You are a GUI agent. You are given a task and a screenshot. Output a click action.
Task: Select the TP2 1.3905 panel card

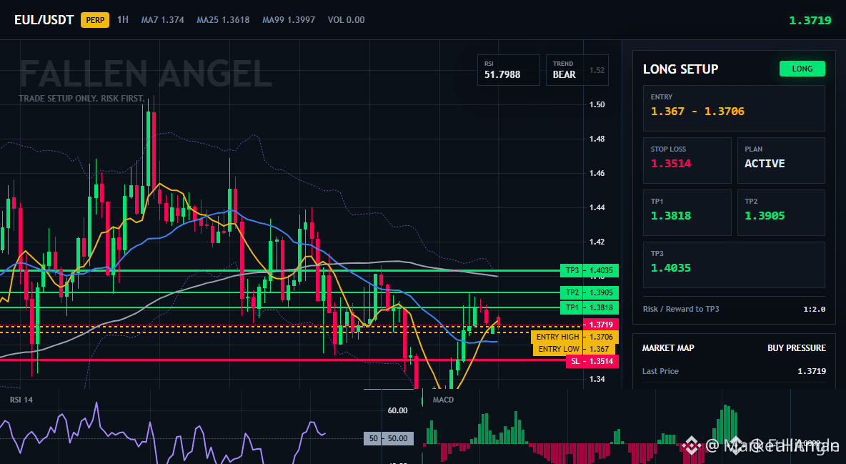pyautogui.click(x=781, y=213)
